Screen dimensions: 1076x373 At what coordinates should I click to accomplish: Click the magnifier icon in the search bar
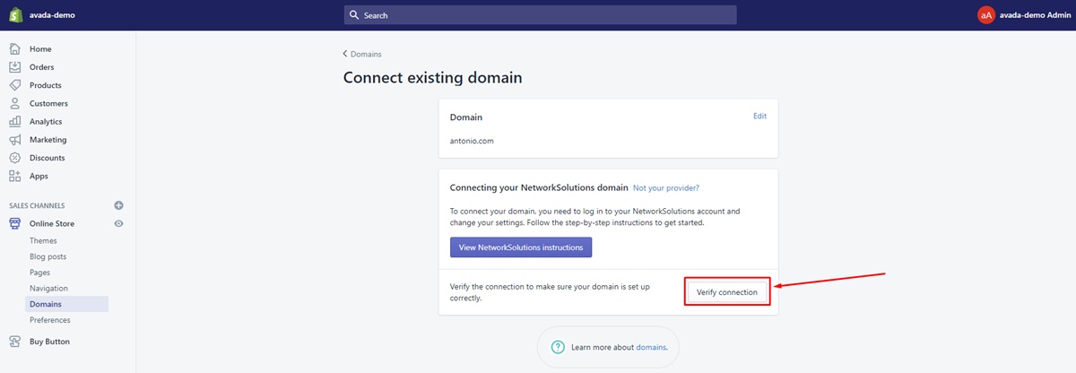(354, 15)
